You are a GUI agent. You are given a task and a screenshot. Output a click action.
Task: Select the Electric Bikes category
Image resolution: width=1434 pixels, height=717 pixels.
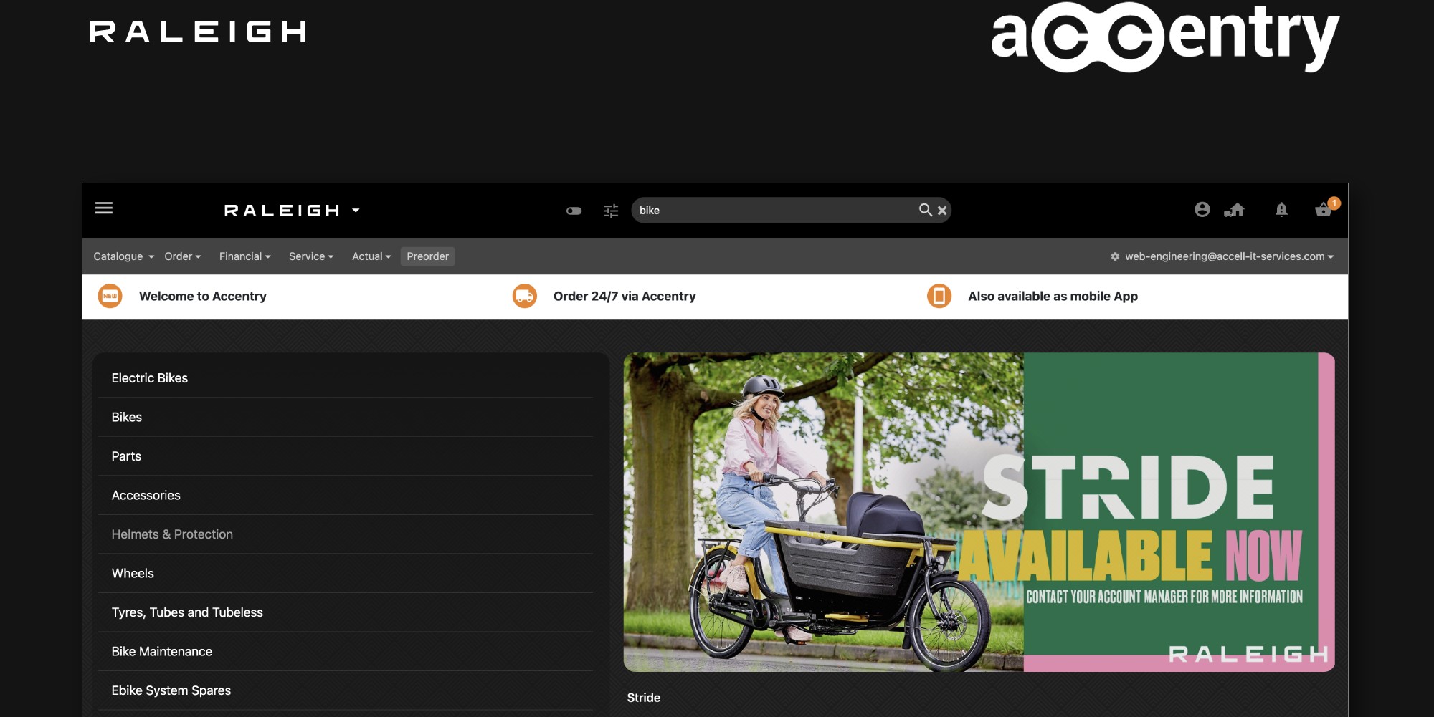pos(150,378)
